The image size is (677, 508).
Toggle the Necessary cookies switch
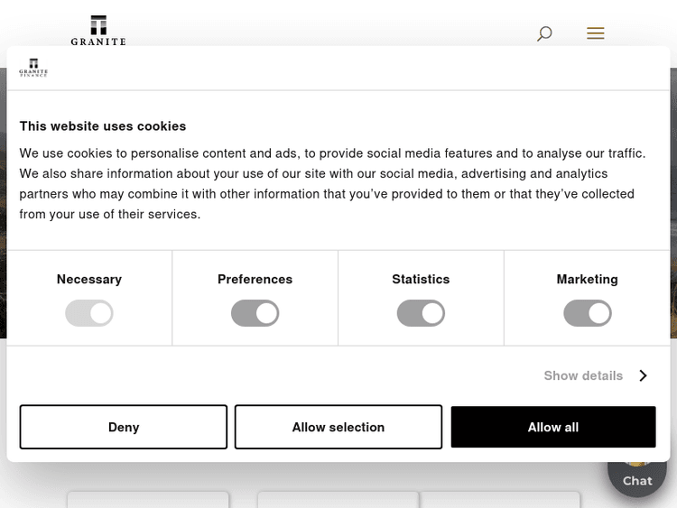(x=89, y=313)
